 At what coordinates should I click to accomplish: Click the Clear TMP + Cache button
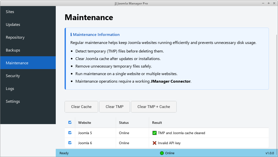tap(154, 107)
